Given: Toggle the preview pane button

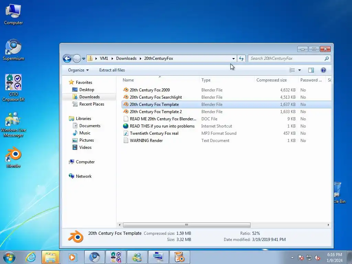Looking at the screenshot, I should click(x=311, y=70).
